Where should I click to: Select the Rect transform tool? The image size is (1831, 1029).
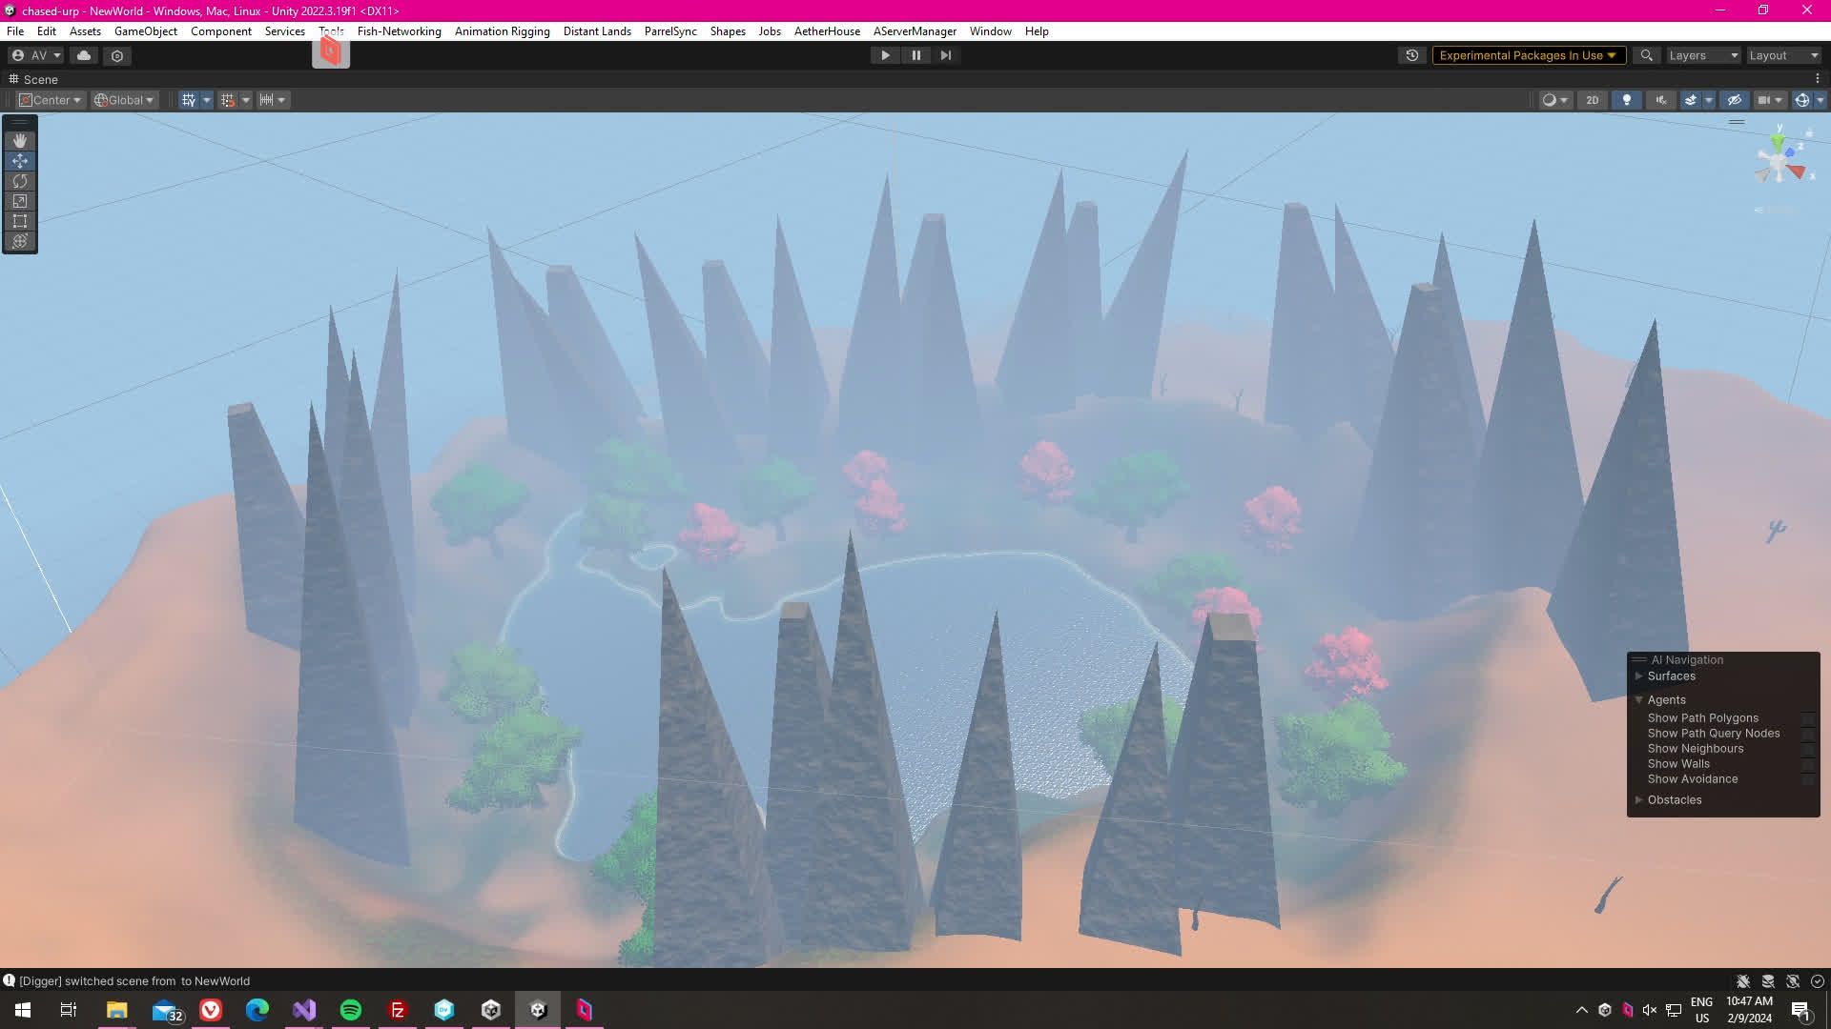click(x=20, y=221)
